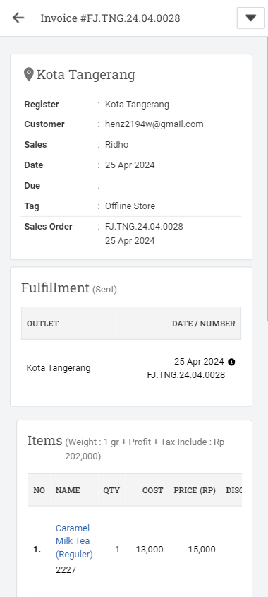
Task: Click the NAME column header in Items
Action: point(68,490)
